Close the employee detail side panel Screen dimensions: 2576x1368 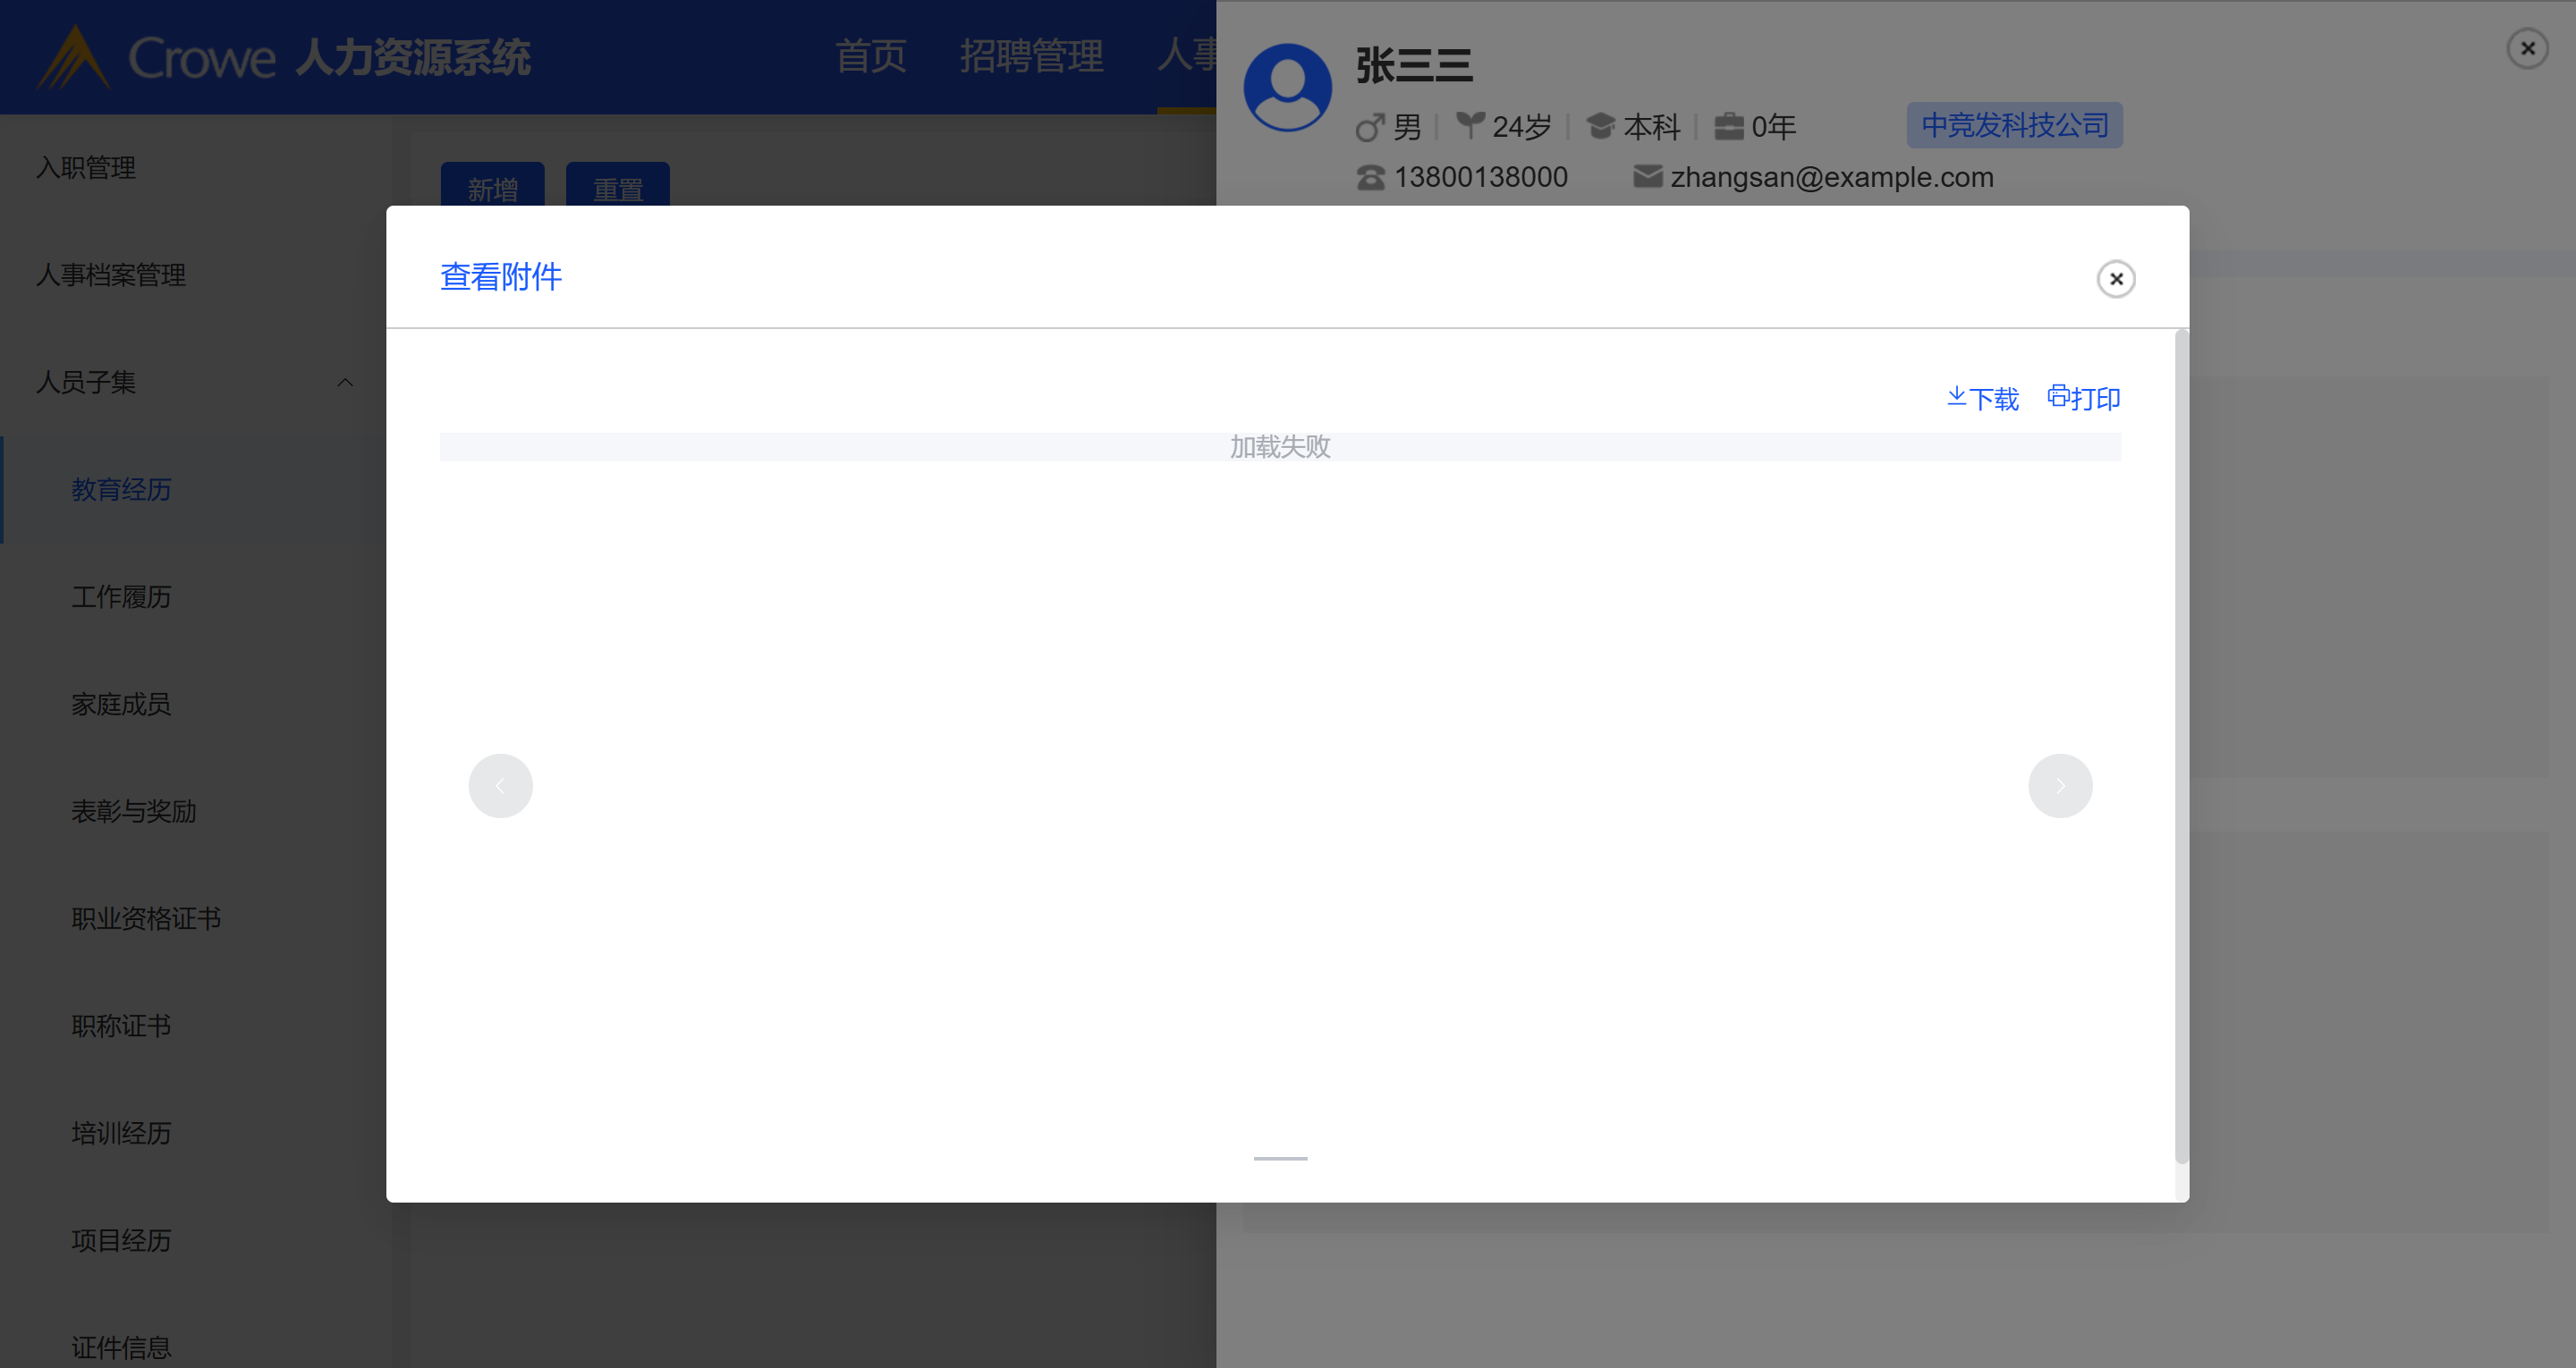tap(2527, 48)
